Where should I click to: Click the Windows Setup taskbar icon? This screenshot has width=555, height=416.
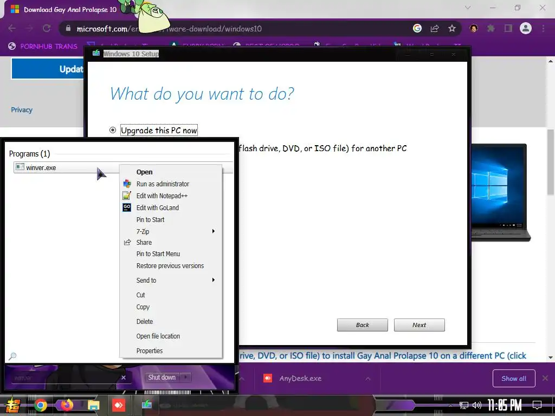point(146,404)
